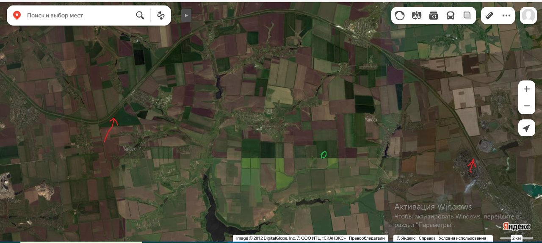Viewport: 542px width, 243px height.
Task: Open the Справка help link
Action: pos(427,238)
